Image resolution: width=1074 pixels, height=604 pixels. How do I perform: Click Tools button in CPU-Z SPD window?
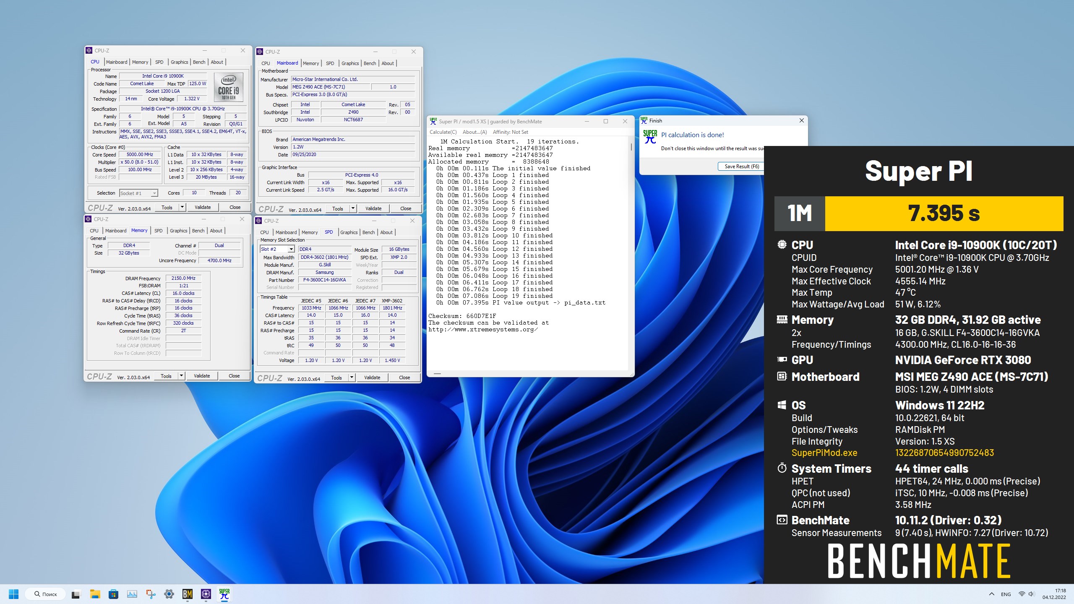336,377
